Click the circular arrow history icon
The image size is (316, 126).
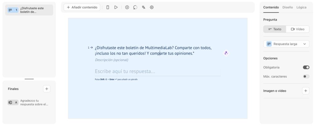135,7
